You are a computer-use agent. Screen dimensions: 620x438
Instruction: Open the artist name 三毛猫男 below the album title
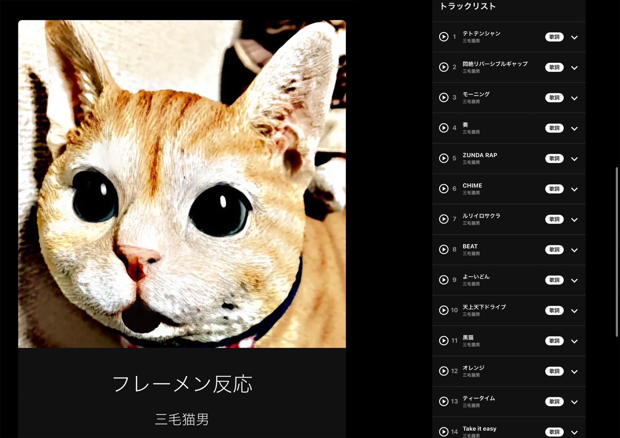(x=182, y=420)
